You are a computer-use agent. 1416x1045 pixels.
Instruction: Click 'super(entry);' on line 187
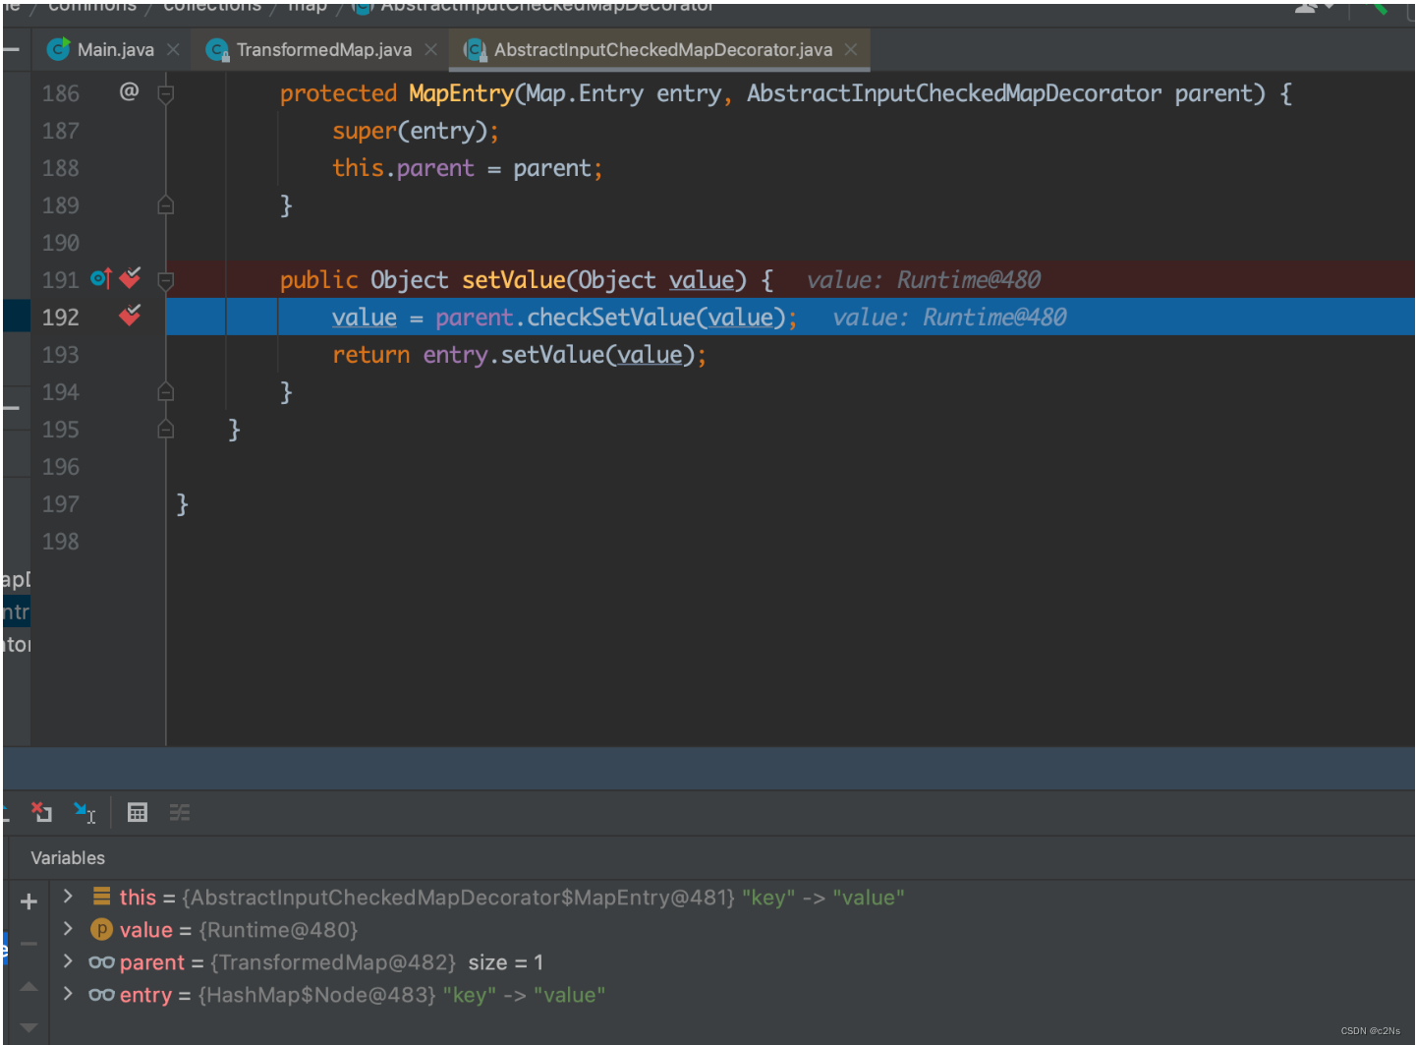point(416,131)
